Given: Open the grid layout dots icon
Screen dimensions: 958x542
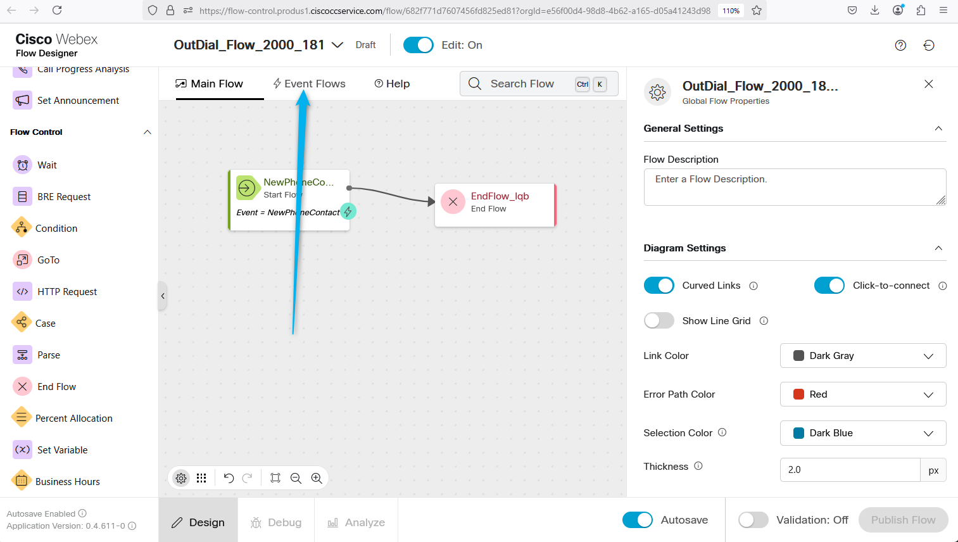Looking at the screenshot, I should [x=201, y=478].
